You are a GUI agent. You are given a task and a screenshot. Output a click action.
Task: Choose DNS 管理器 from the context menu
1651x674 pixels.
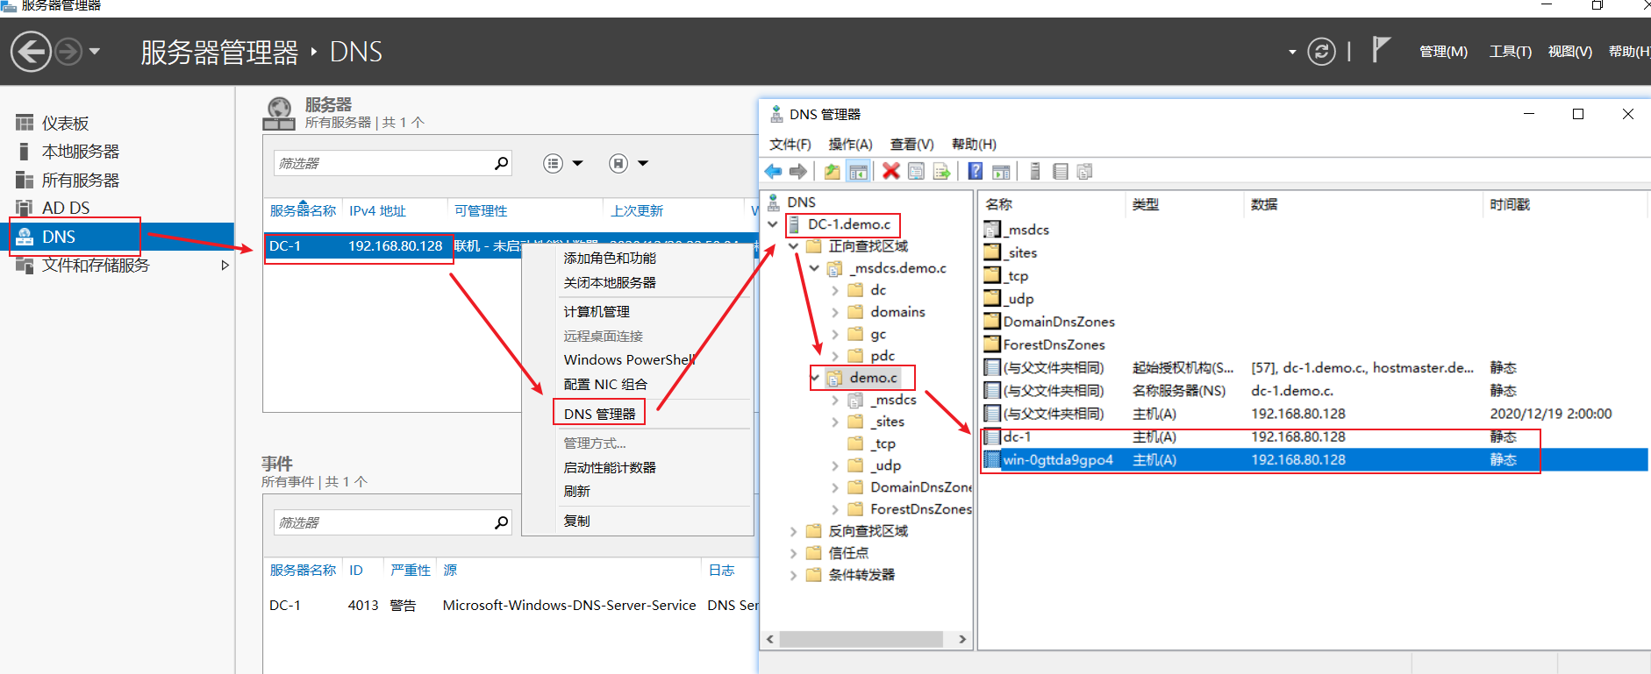[x=599, y=414]
